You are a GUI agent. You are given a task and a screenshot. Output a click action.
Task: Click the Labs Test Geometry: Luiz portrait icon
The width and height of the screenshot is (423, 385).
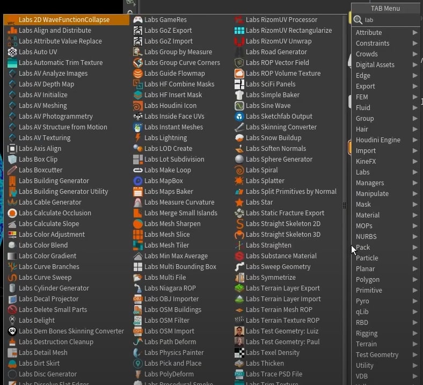click(x=239, y=331)
